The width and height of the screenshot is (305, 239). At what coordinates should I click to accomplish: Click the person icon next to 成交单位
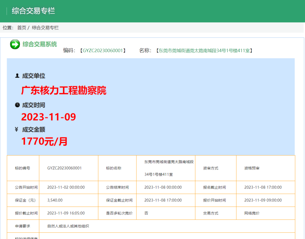tap(17, 76)
